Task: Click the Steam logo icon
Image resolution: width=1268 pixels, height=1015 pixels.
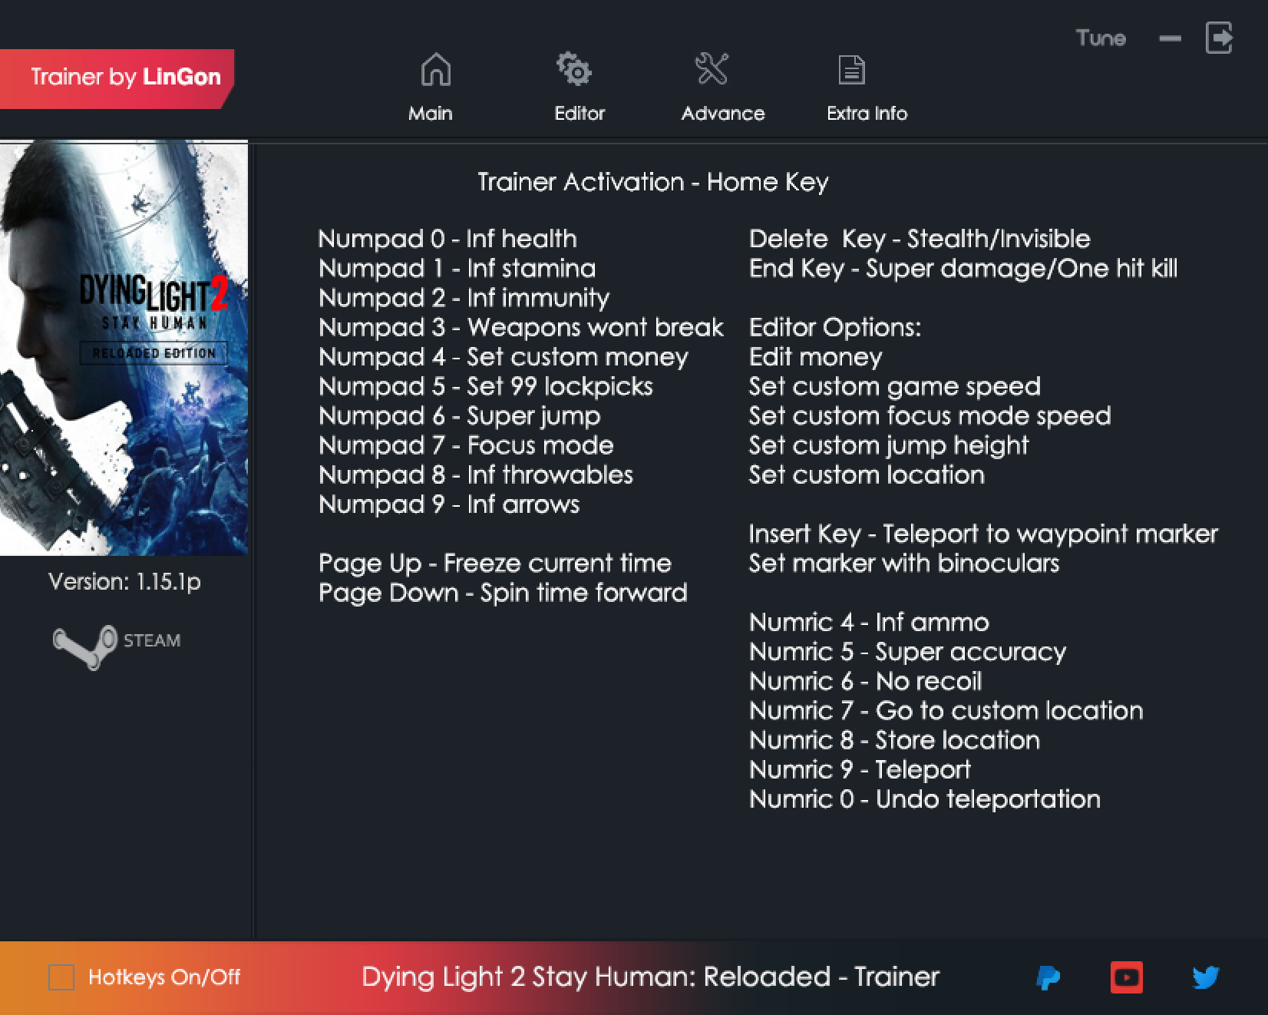Action: coord(85,647)
